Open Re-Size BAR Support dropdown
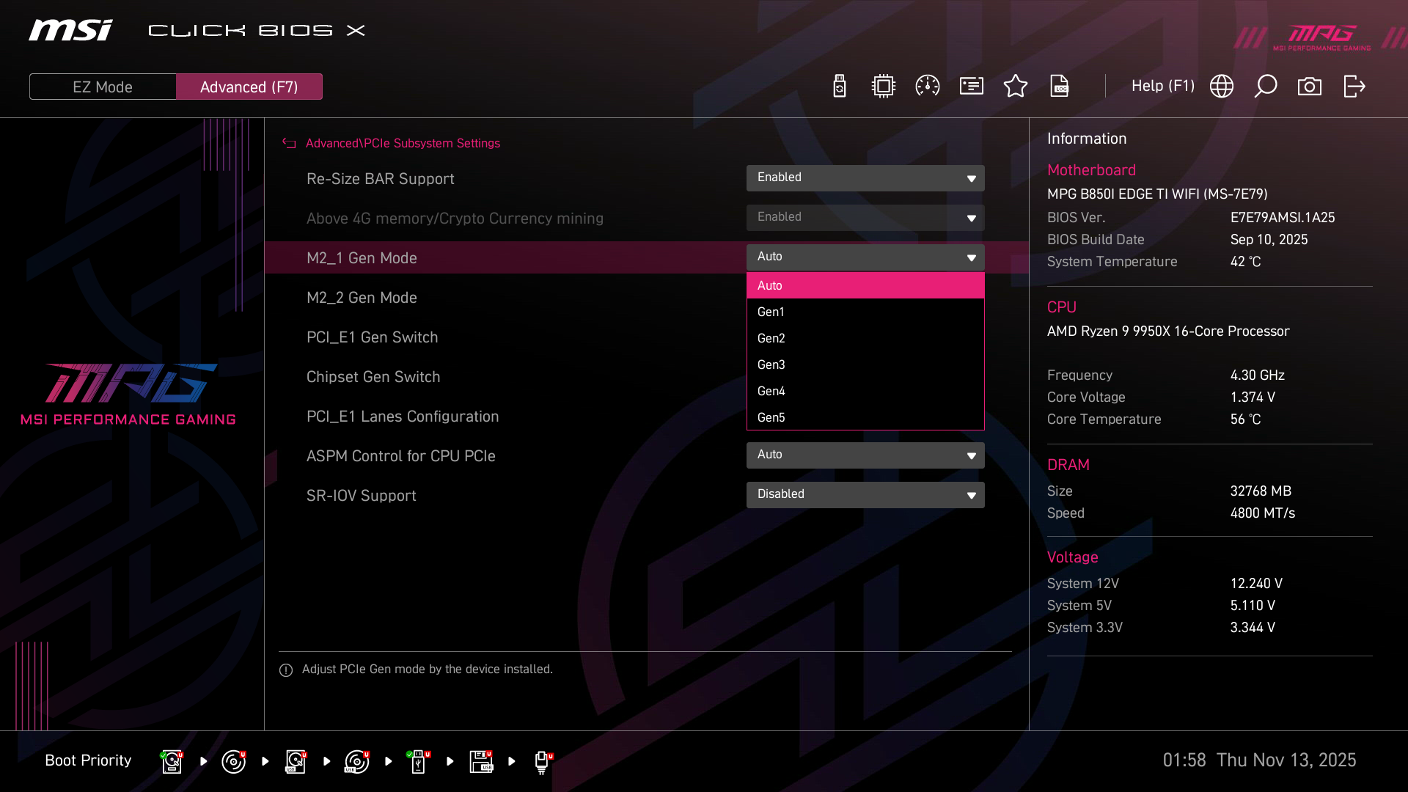Viewport: 1408px width, 792px height. coord(865,178)
